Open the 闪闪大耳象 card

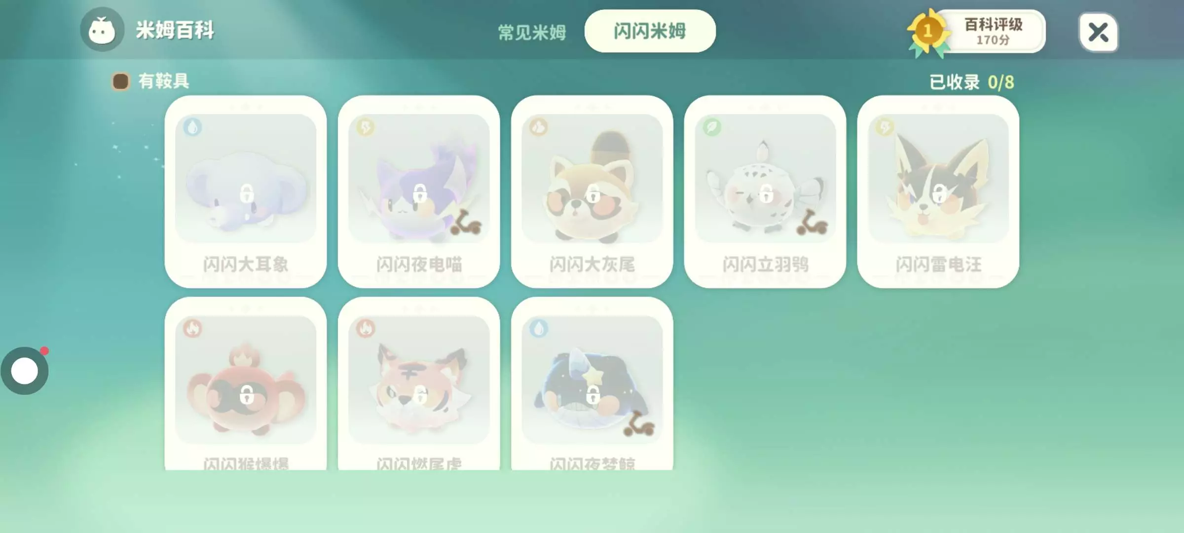(245, 191)
